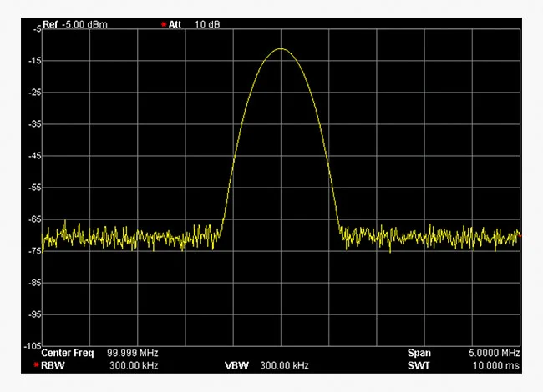Click the Center Freq label

click(68, 354)
